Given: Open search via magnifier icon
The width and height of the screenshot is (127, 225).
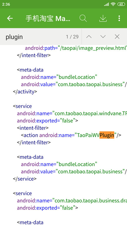Looking at the screenshot, I should pos(83,18).
